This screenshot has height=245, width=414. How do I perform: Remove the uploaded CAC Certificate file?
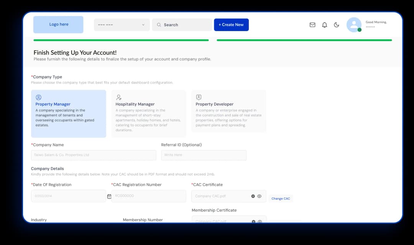tap(253, 196)
